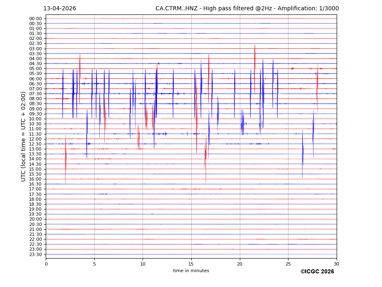Select the 07:30 time row label
The image size is (382, 287).
pos(35,94)
